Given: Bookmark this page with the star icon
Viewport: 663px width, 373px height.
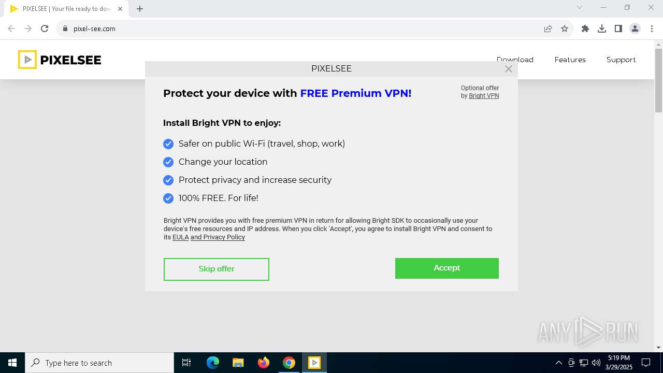Looking at the screenshot, I should pos(565,28).
